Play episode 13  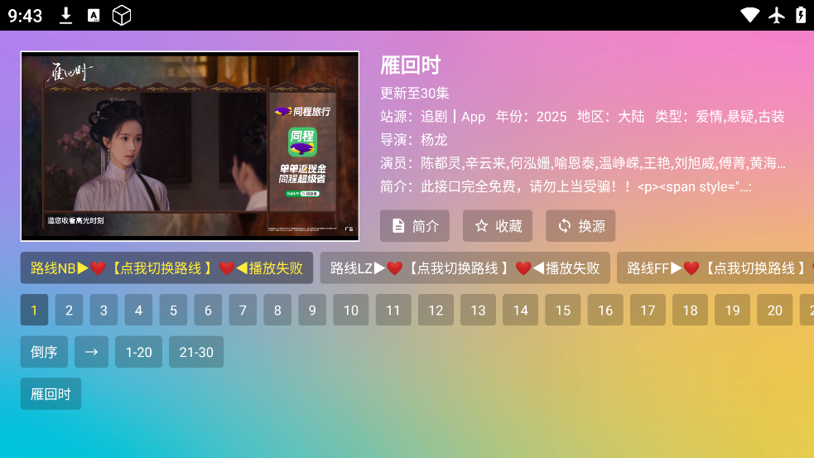(478, 310)
